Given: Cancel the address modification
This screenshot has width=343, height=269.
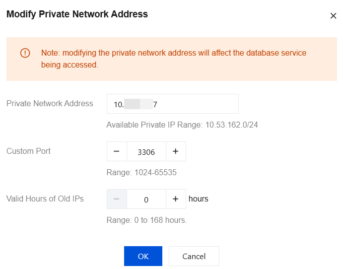Looking at the screenshot, I should [194, 256].
